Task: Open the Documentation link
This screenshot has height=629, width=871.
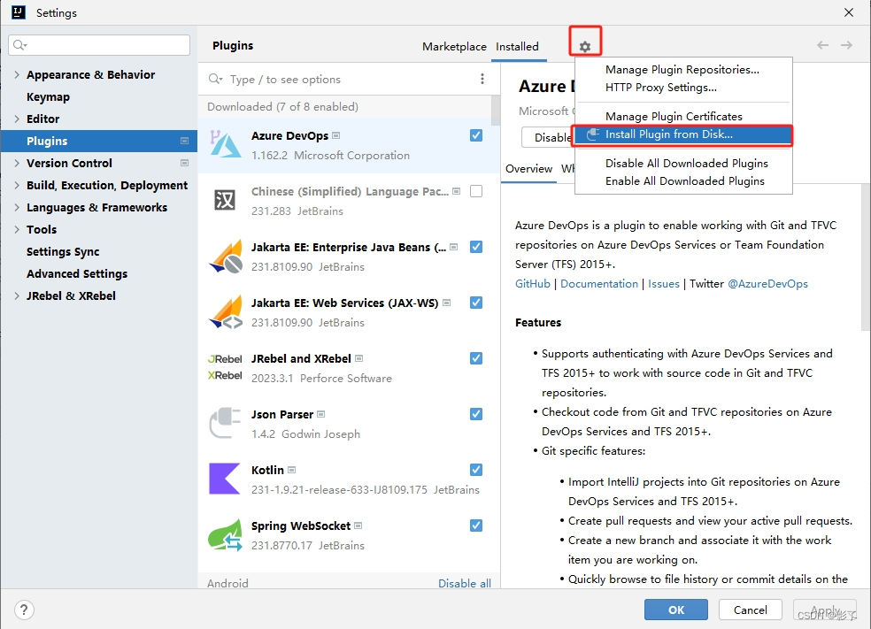Action: coord(598,284)
